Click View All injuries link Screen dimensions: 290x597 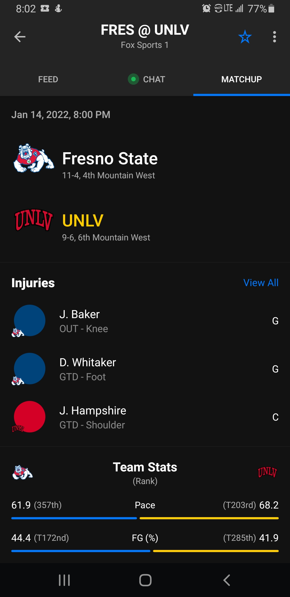(261, 283)
